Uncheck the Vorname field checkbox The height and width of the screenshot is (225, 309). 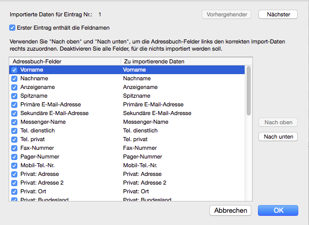pos(14,70)
